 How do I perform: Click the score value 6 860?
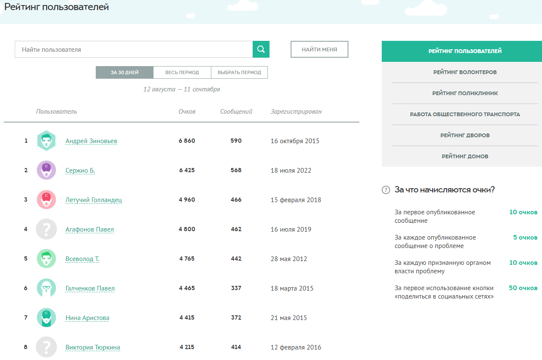point(187,141)
